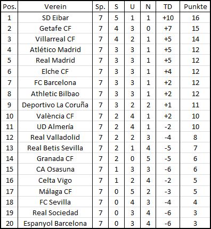
Task: Select the València CF cell
Action: (55, 116)
